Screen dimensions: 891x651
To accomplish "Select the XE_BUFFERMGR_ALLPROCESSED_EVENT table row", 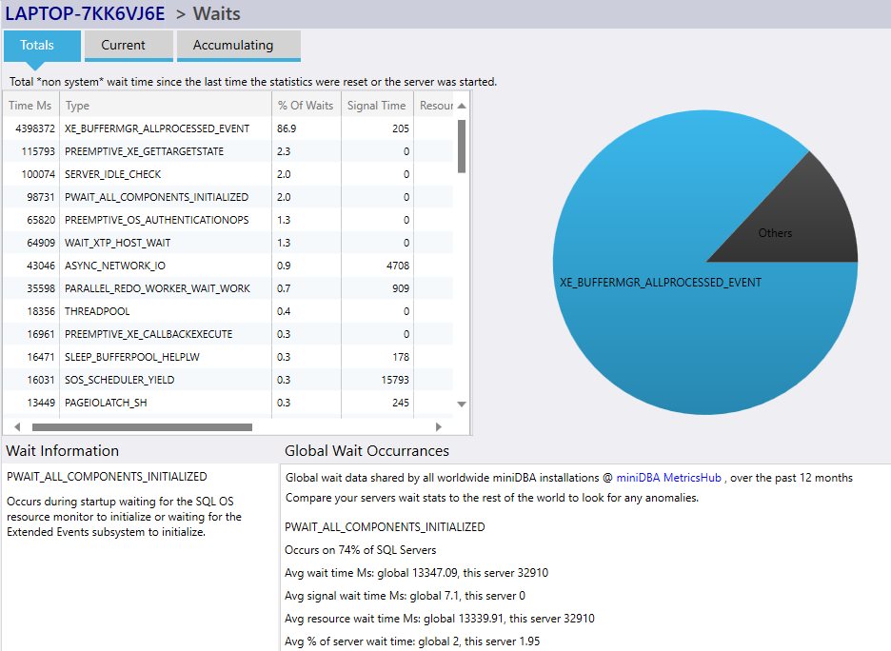I will tap(228, 128).
